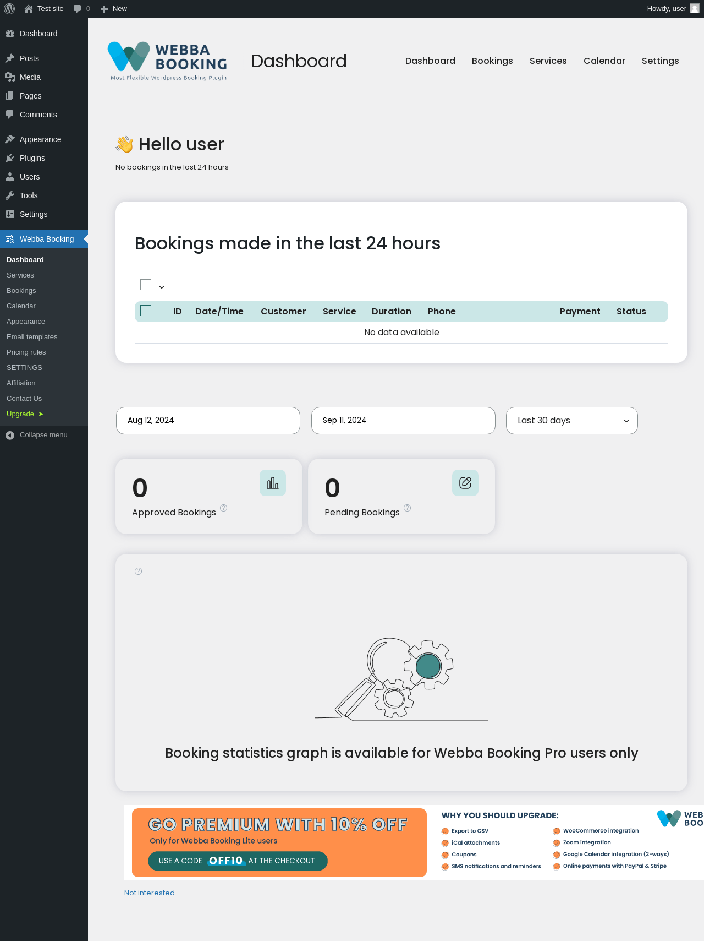The width and height of the screenshot is (704, 941).
Task: Open Bookings tab in Webba header
Action: pos(492,61)
